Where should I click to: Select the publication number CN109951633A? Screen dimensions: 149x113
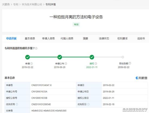pos(39,92)
